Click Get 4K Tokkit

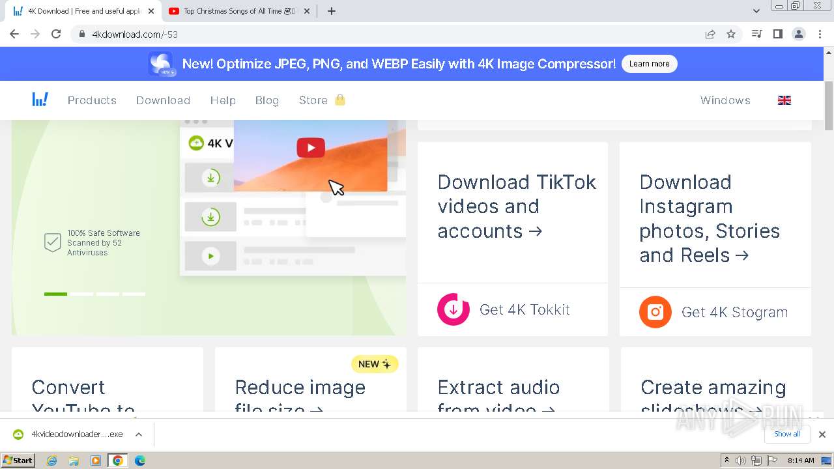(x=525, y=309)
